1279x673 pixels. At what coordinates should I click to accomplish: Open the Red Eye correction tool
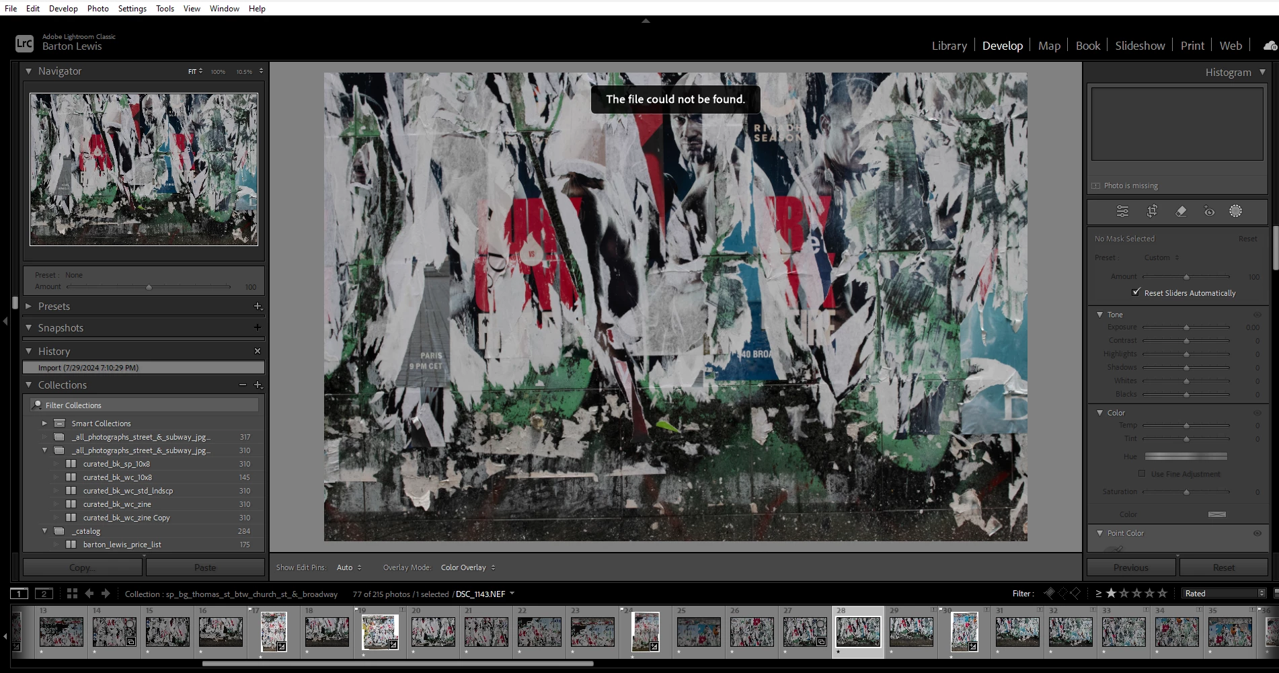[x=1209, y=211]
